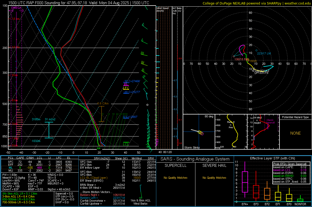Click the sounding title with coordinates 47.95,-97.18
The image size is (312, 207).
click(x=79, y=3)
